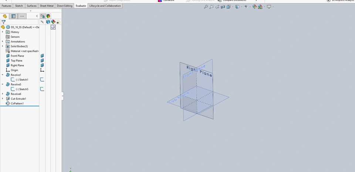Select Top Plane in the tree
Screen dimensions: 355x172
(x=17, y=61)
